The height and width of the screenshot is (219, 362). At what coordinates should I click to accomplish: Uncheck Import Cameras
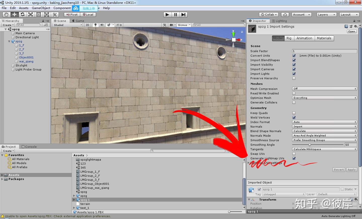pos(294,69)
